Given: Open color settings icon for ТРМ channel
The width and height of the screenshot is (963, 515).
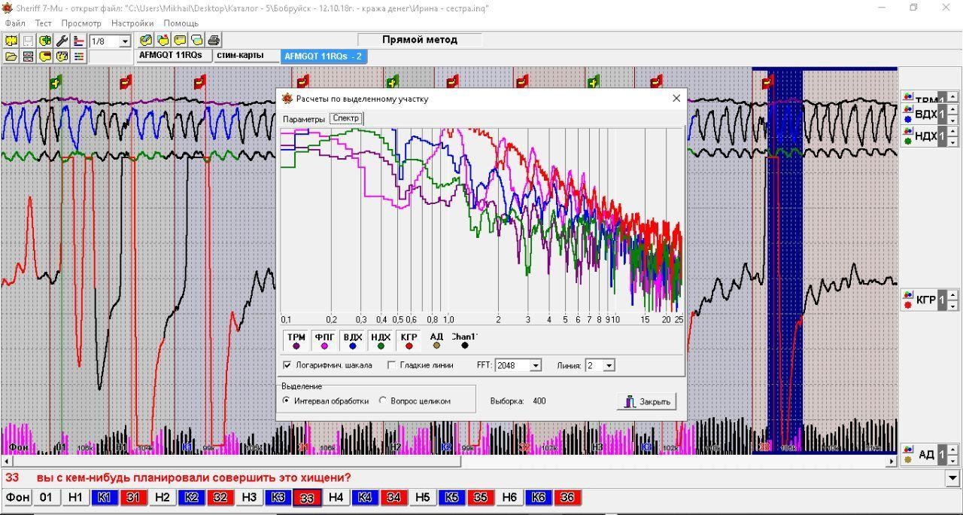Looking at the screenshot, I should point(908,96).
